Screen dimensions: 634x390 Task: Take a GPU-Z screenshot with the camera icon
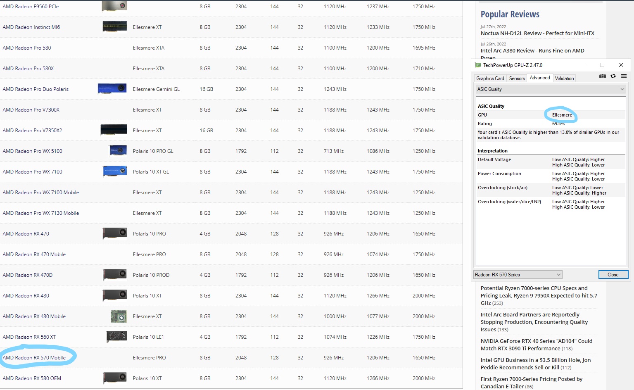point(603,76)
